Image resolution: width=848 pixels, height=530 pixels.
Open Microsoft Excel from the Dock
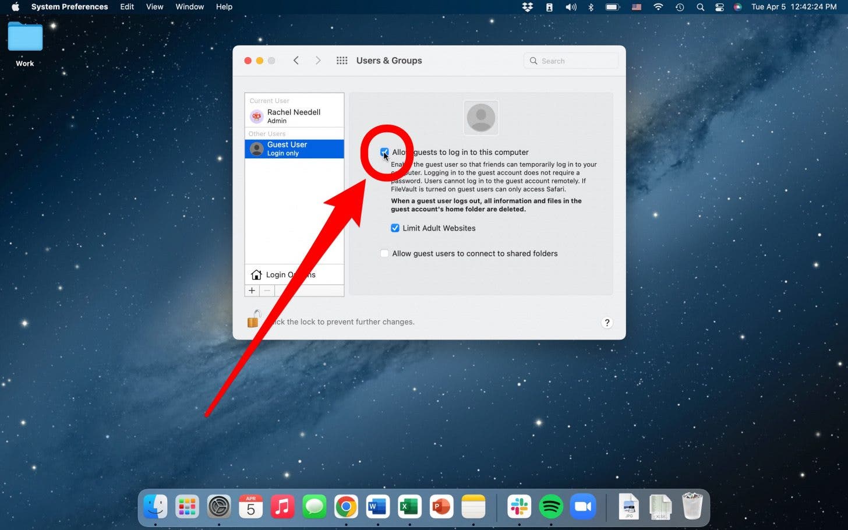pos(409,506)
